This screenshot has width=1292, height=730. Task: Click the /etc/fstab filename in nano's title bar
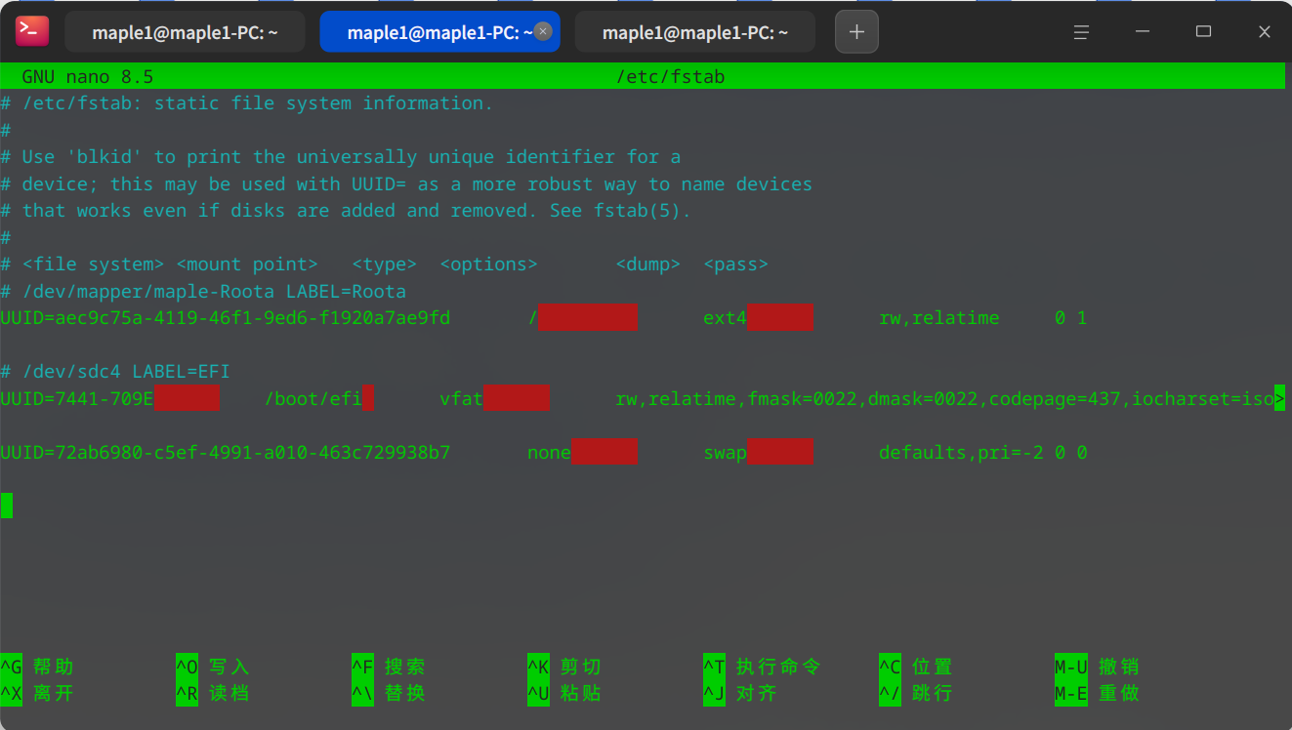tap(670, 76)
